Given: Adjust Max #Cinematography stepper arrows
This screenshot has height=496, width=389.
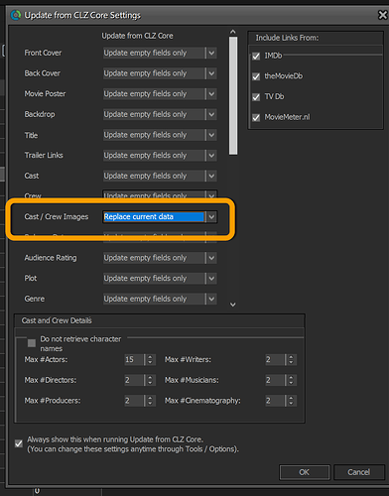Looking at the screenshot, I should [291, 401].
